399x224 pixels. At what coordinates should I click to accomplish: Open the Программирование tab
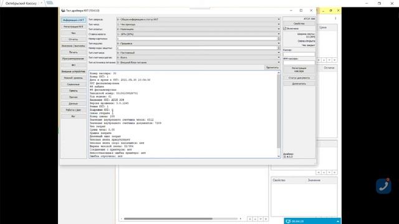click(x=74, y=58)
